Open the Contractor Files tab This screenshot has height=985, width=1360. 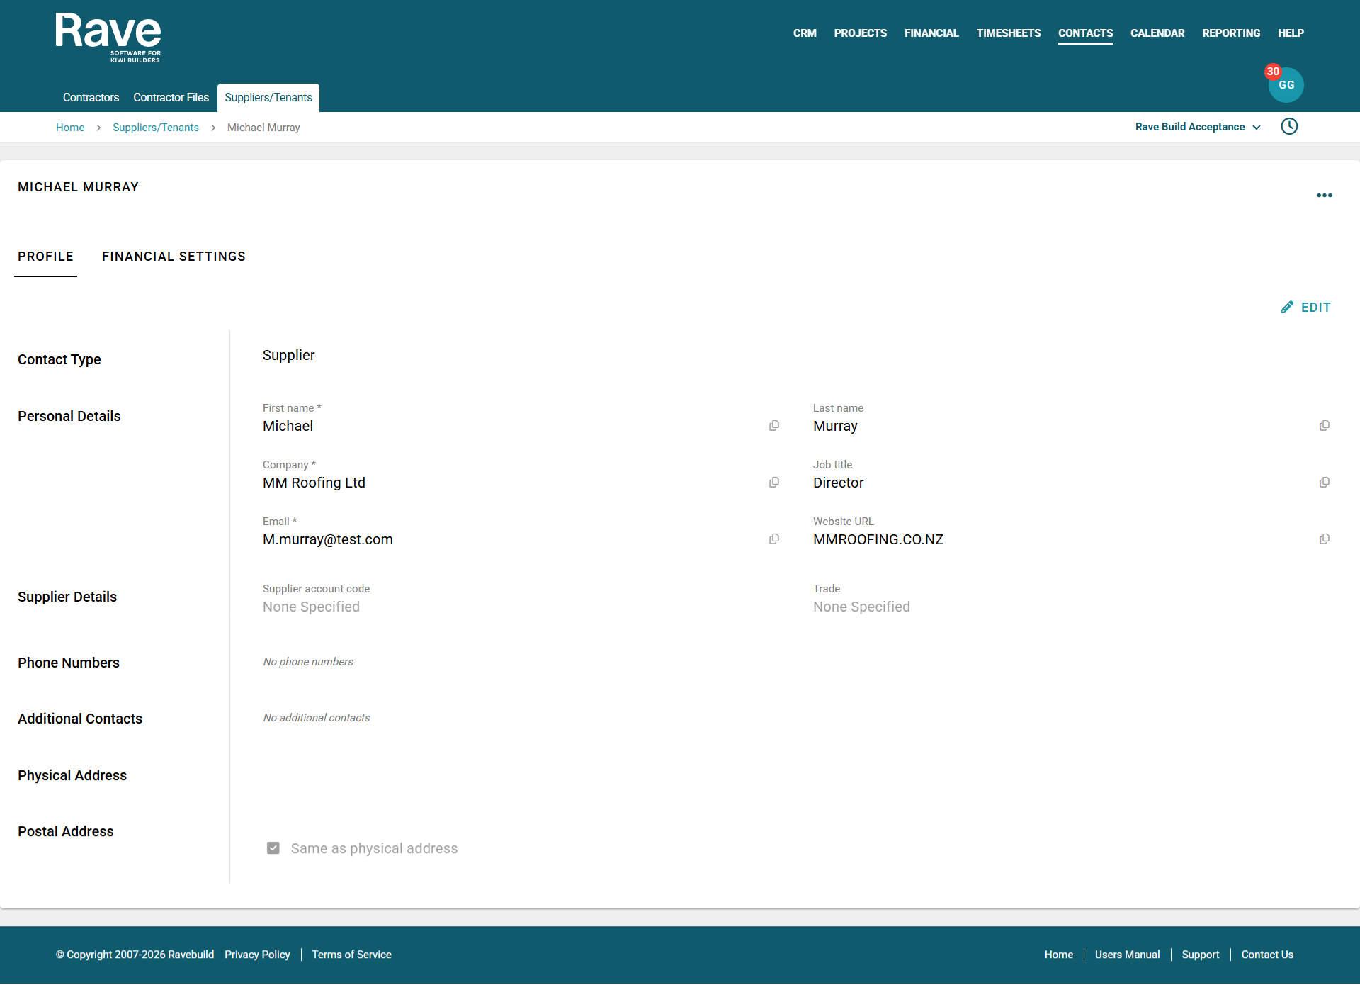[171, 98]
